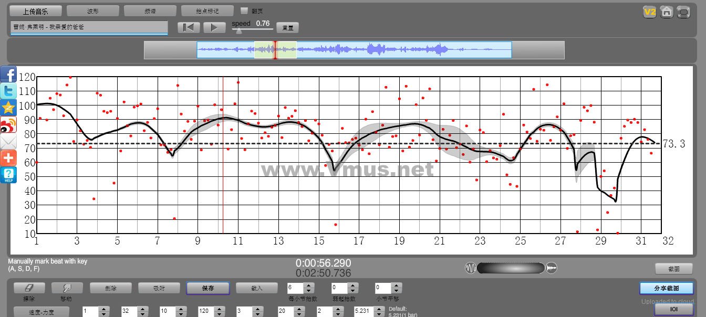Rewind to start with skip-back button
706x317 pixels.
click(x=189, y=27)
